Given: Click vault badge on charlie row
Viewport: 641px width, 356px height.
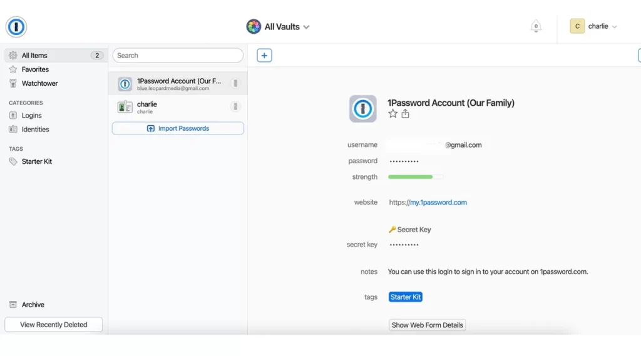Looking at the screenshot, I should pyautogui.click(x=235, y=107).
